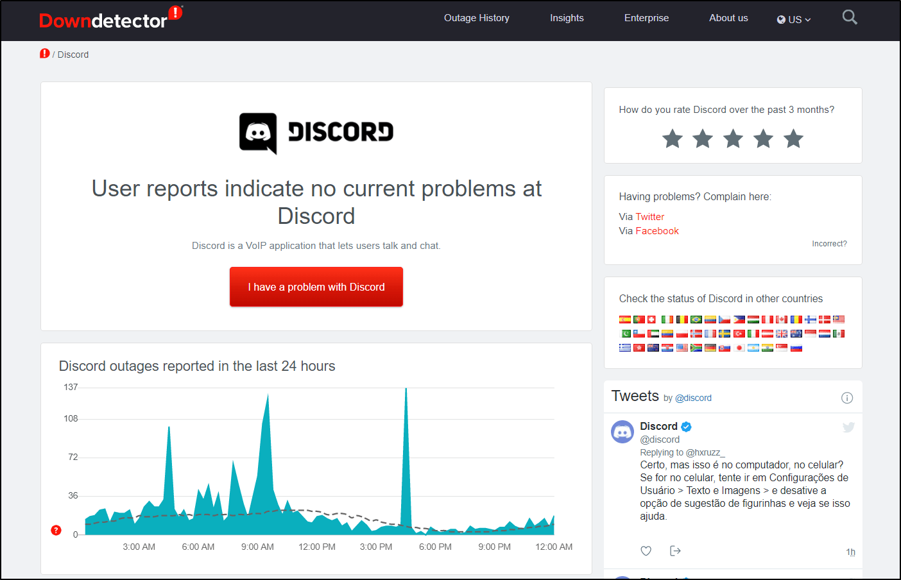The image size is (901, 580).
Task: Click the blue verified badge beside Discord
Action: click(686, 427)
